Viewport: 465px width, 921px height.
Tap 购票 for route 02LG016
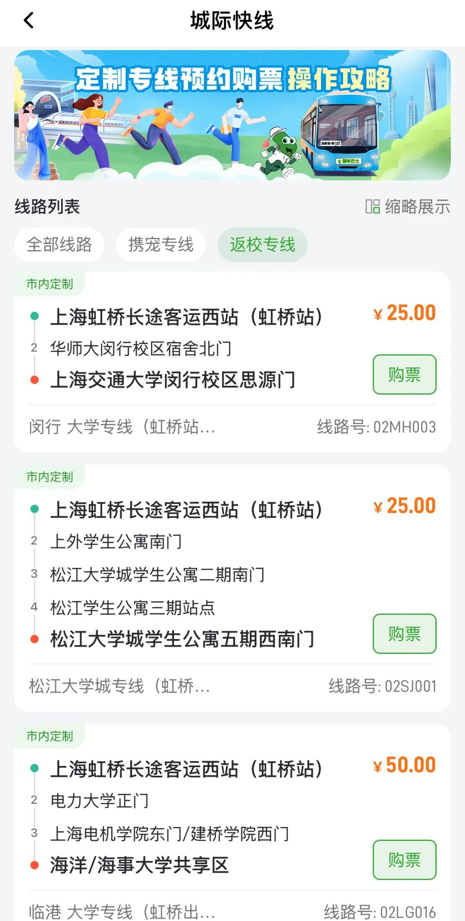(404, 859)
